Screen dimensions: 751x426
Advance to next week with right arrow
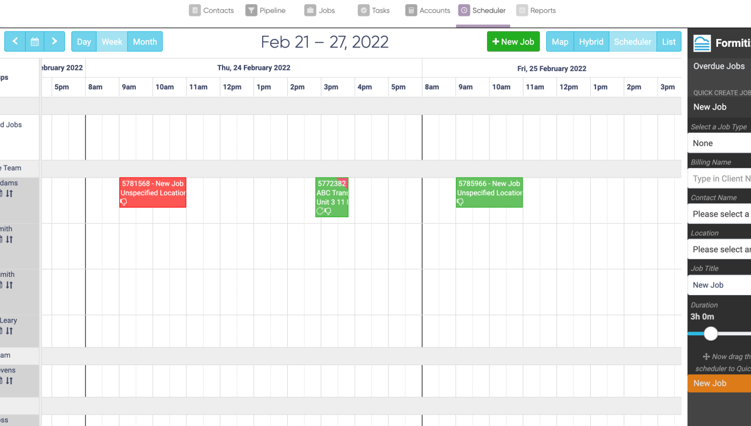(x=54, y=41)
